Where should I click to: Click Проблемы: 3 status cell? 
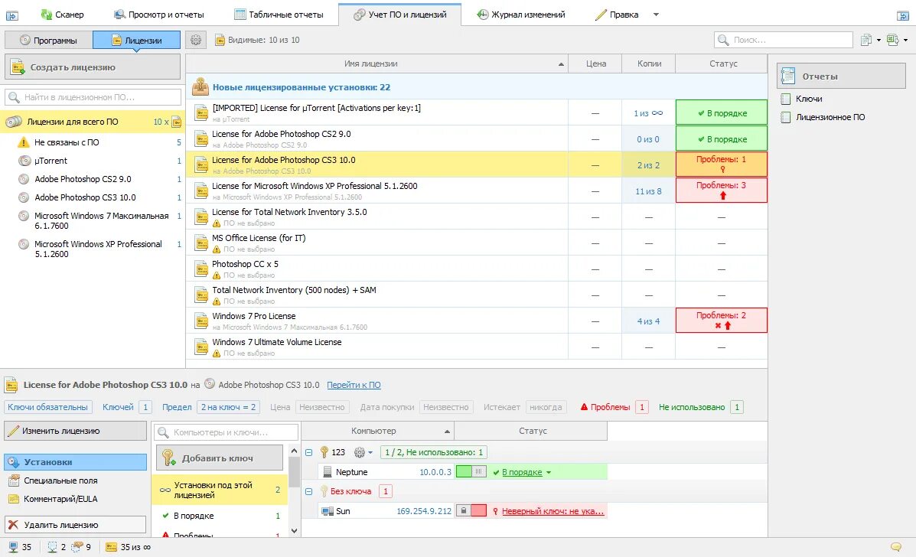pyautogui.click(x=722, y=191)
